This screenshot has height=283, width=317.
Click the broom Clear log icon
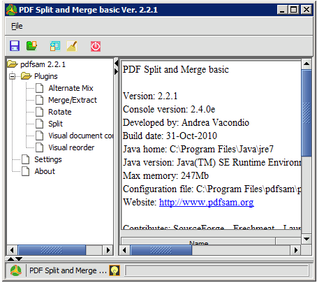(x=72, y=46)
